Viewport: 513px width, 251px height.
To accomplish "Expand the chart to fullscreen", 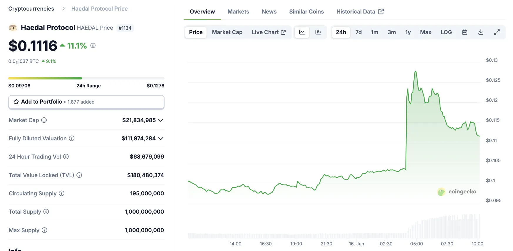I will [497, 32].
